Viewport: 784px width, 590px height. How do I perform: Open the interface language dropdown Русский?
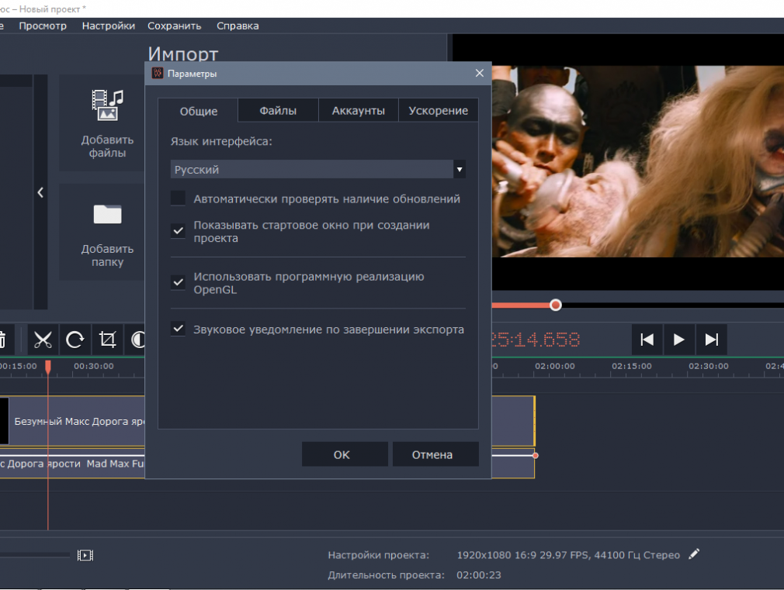click(318, 169)
